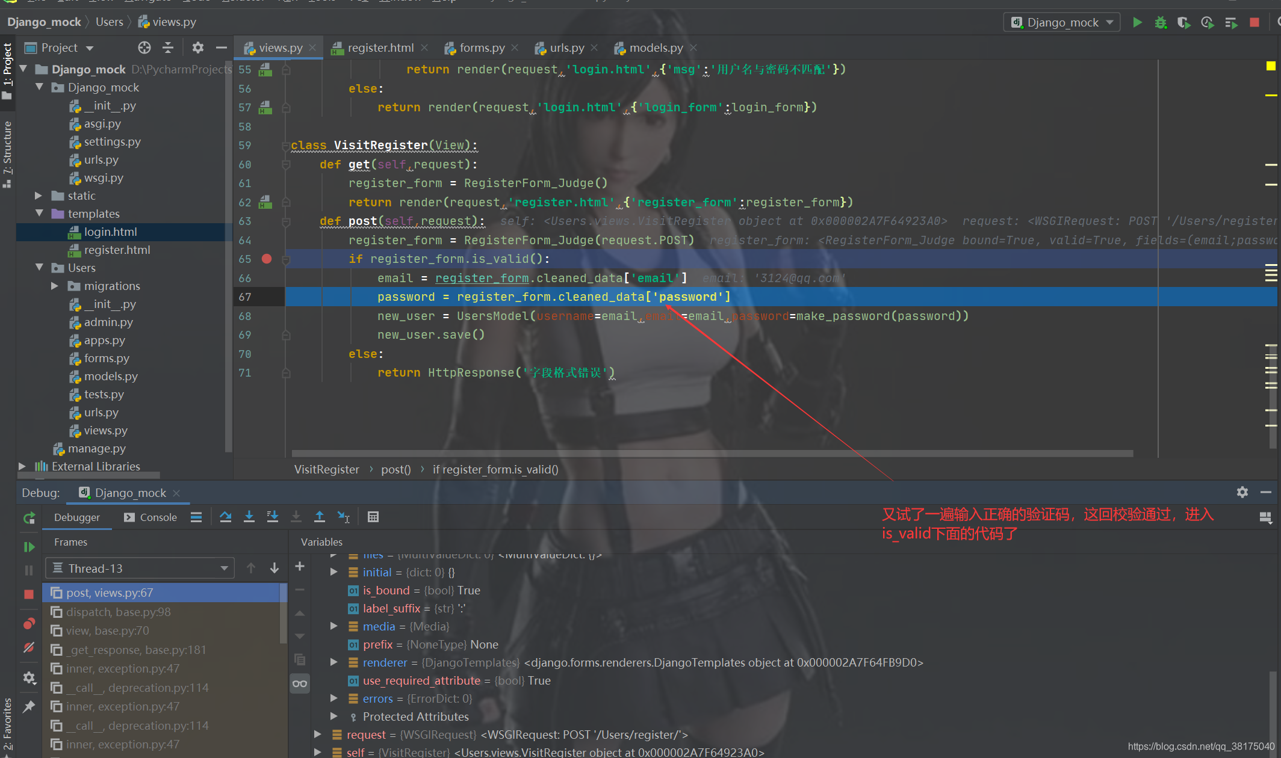The height and width of the screenshot is (758, 1281).
Task: Expand migrations folder
Action: click(x=55, y=286)
